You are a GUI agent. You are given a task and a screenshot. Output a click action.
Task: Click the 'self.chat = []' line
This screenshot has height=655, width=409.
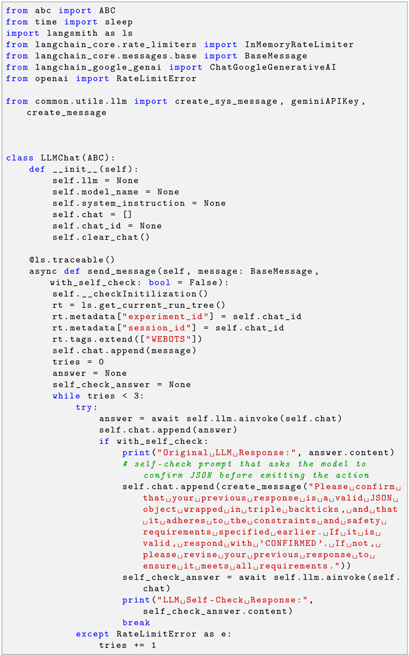92,214
